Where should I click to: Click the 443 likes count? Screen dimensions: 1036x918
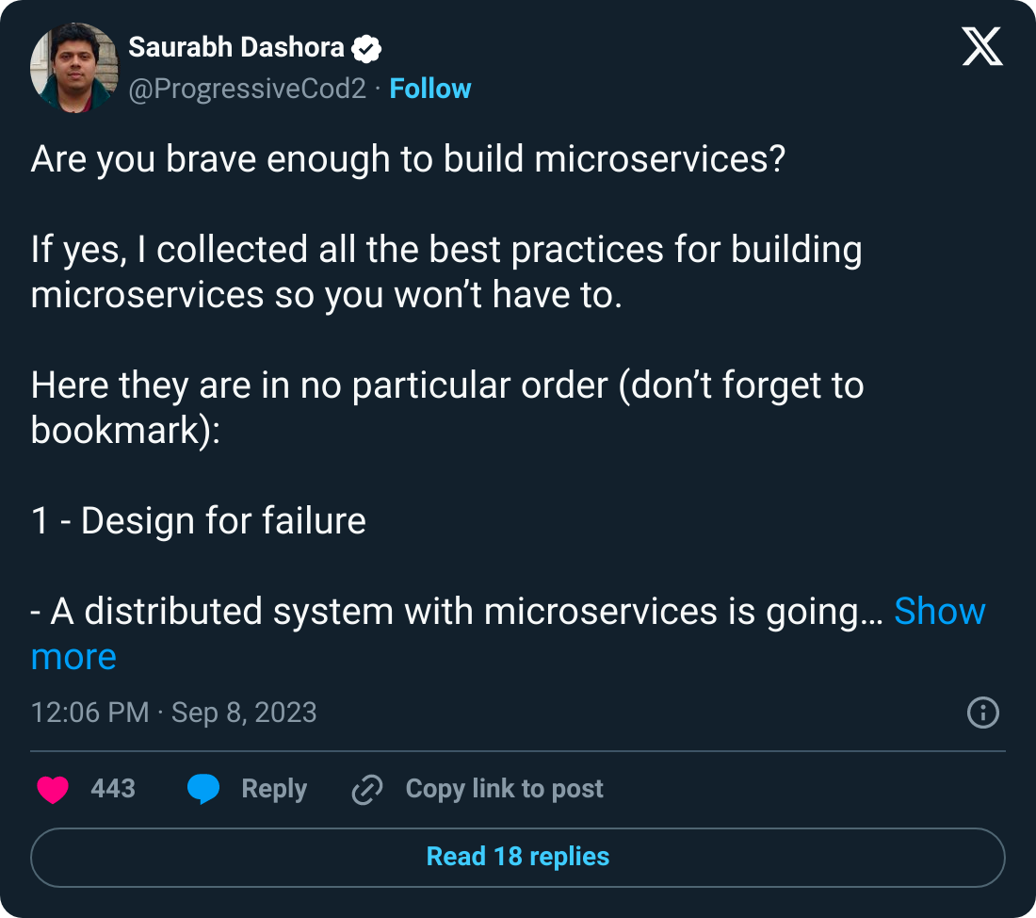pyautogui.click(x=112, y=788)
